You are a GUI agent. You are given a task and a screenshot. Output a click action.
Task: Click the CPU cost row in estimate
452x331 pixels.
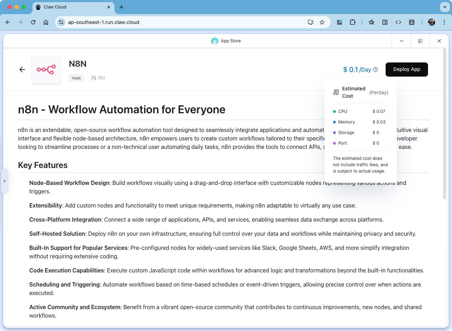pos(361,112)
